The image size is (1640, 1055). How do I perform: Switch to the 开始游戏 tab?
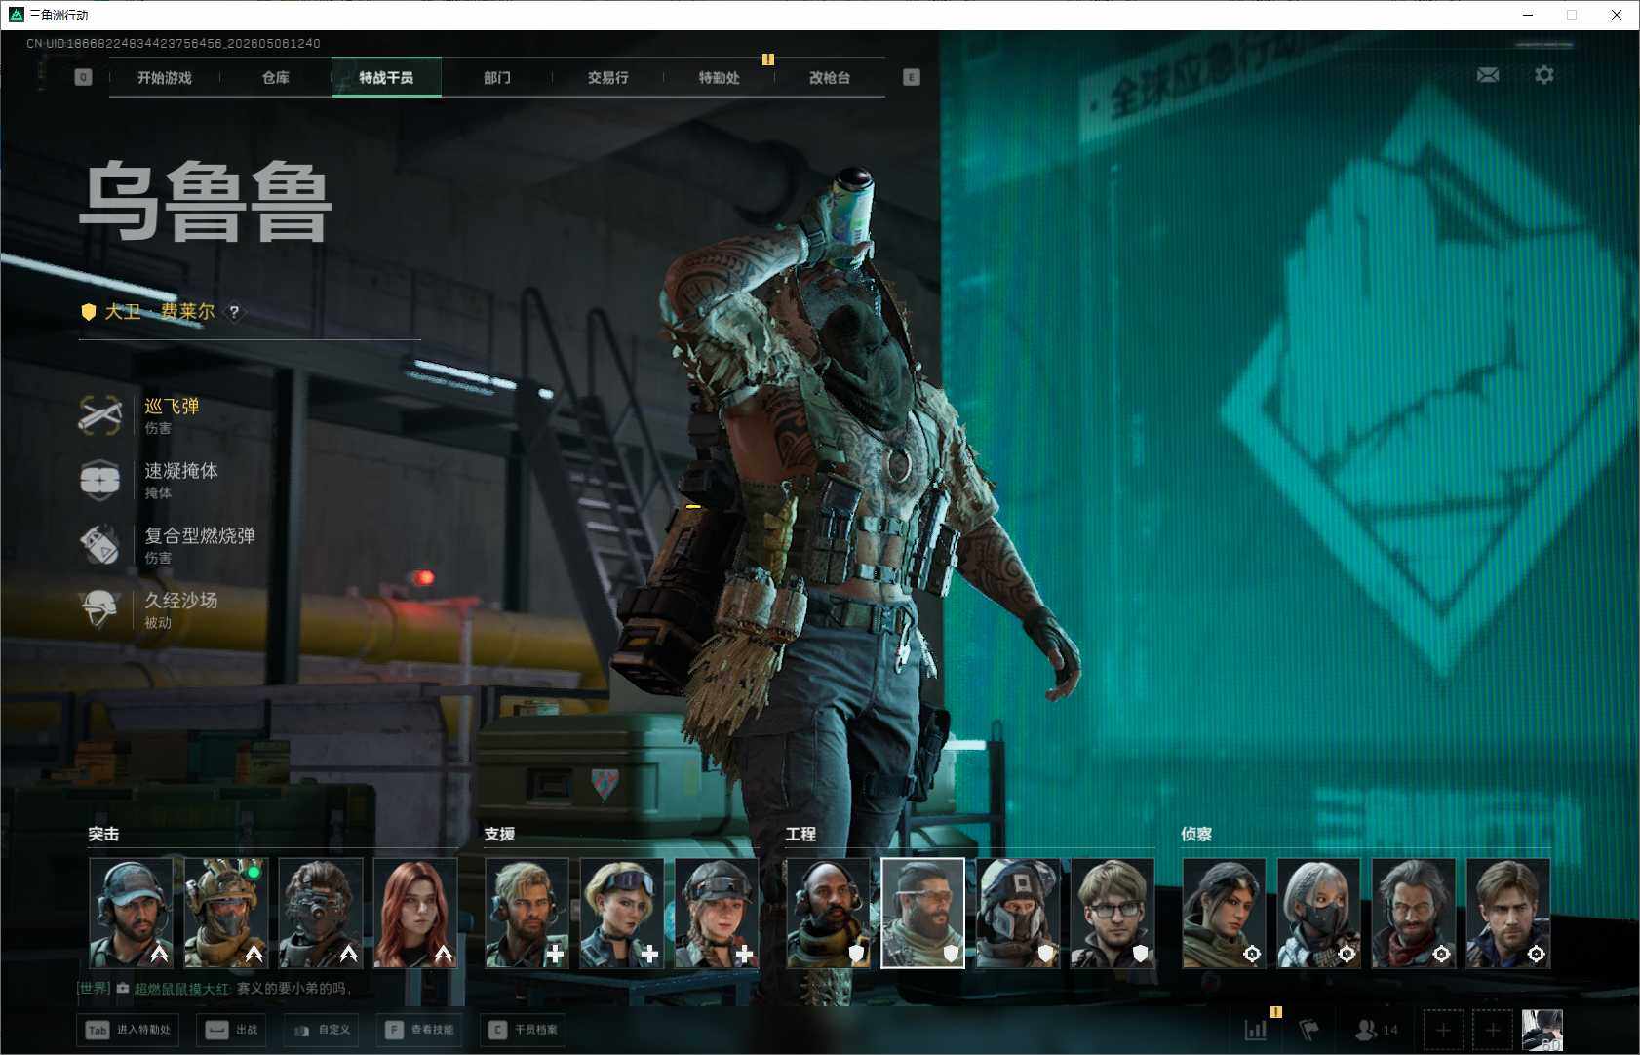click(165, 77)
